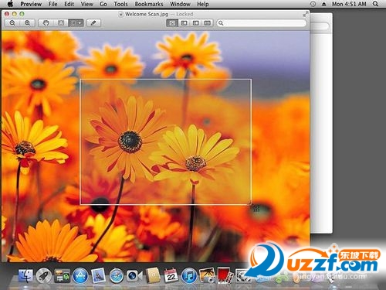Open Address Book from the Dock

[x=153, y=275]
